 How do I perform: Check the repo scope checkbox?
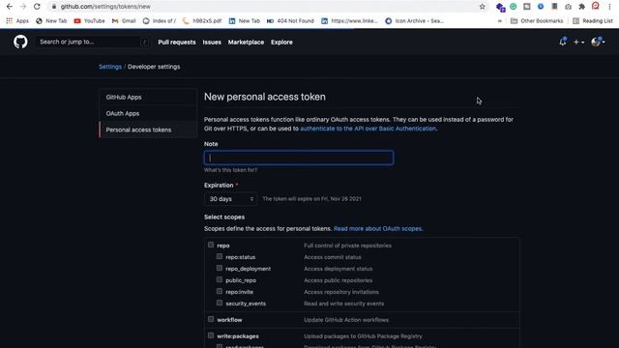[211, 245]
